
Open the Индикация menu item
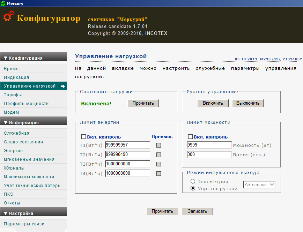[34, 77]
